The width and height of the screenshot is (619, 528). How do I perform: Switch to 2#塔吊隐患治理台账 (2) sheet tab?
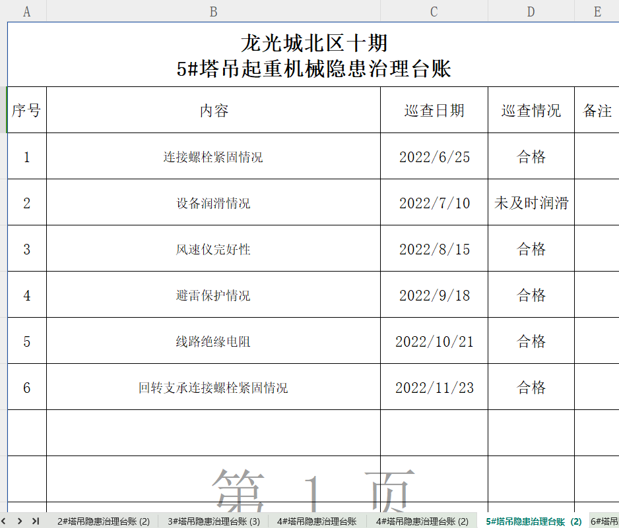coord(103,521)
